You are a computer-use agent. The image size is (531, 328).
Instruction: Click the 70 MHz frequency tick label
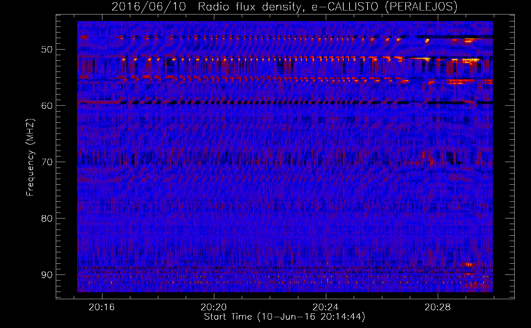pyautogui.click(x=47, y=162)
